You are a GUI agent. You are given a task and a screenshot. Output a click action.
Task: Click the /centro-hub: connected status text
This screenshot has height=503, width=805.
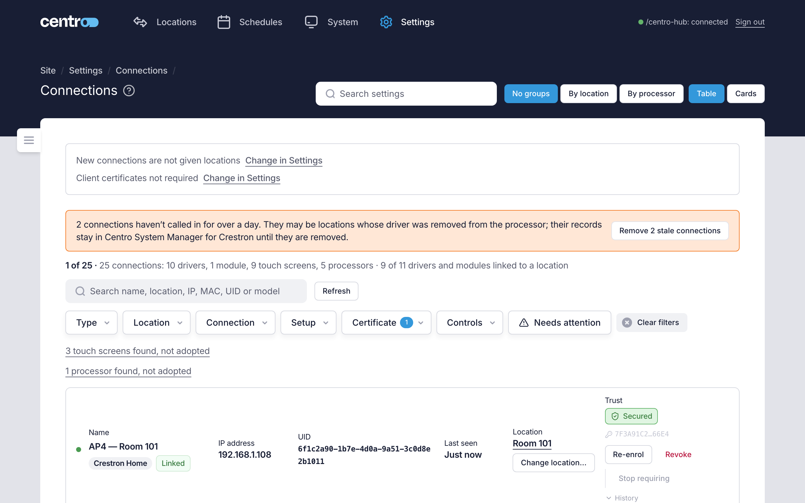[686, 22]
